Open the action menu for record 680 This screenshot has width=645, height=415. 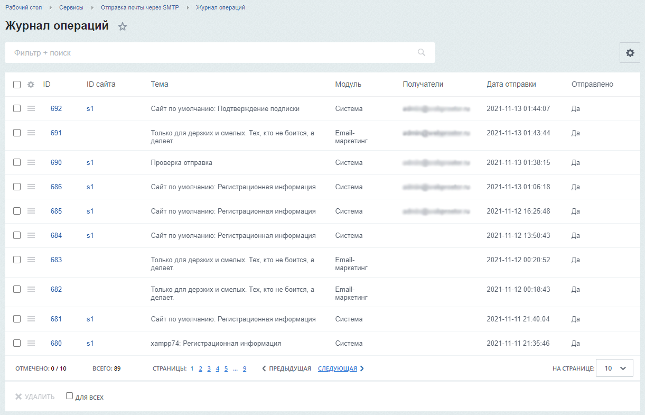(x=31, y=343)
